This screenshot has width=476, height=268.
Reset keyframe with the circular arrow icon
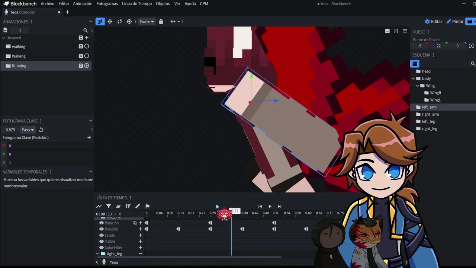(x=41, y=130)
